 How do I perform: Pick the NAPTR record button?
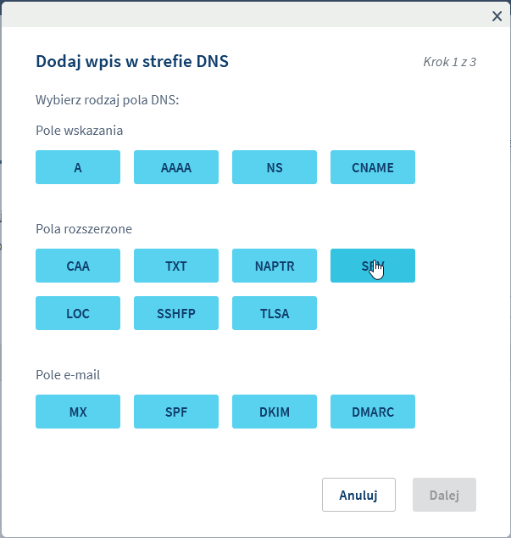point(275,266)
